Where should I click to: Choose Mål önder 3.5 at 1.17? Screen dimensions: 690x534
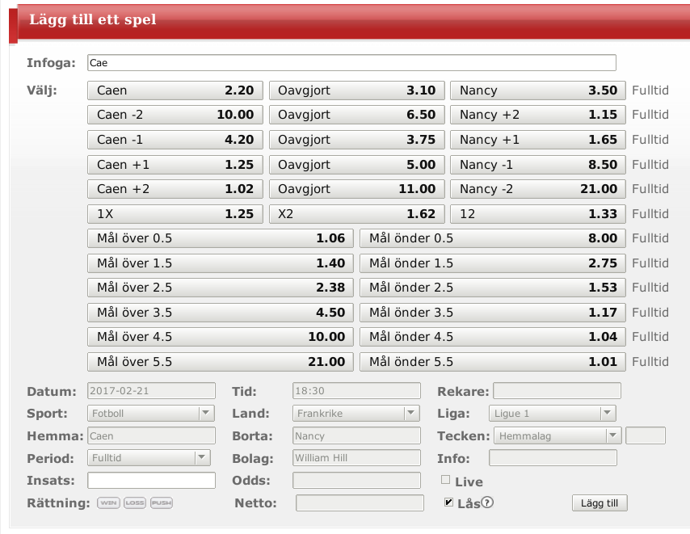(492, 313)
